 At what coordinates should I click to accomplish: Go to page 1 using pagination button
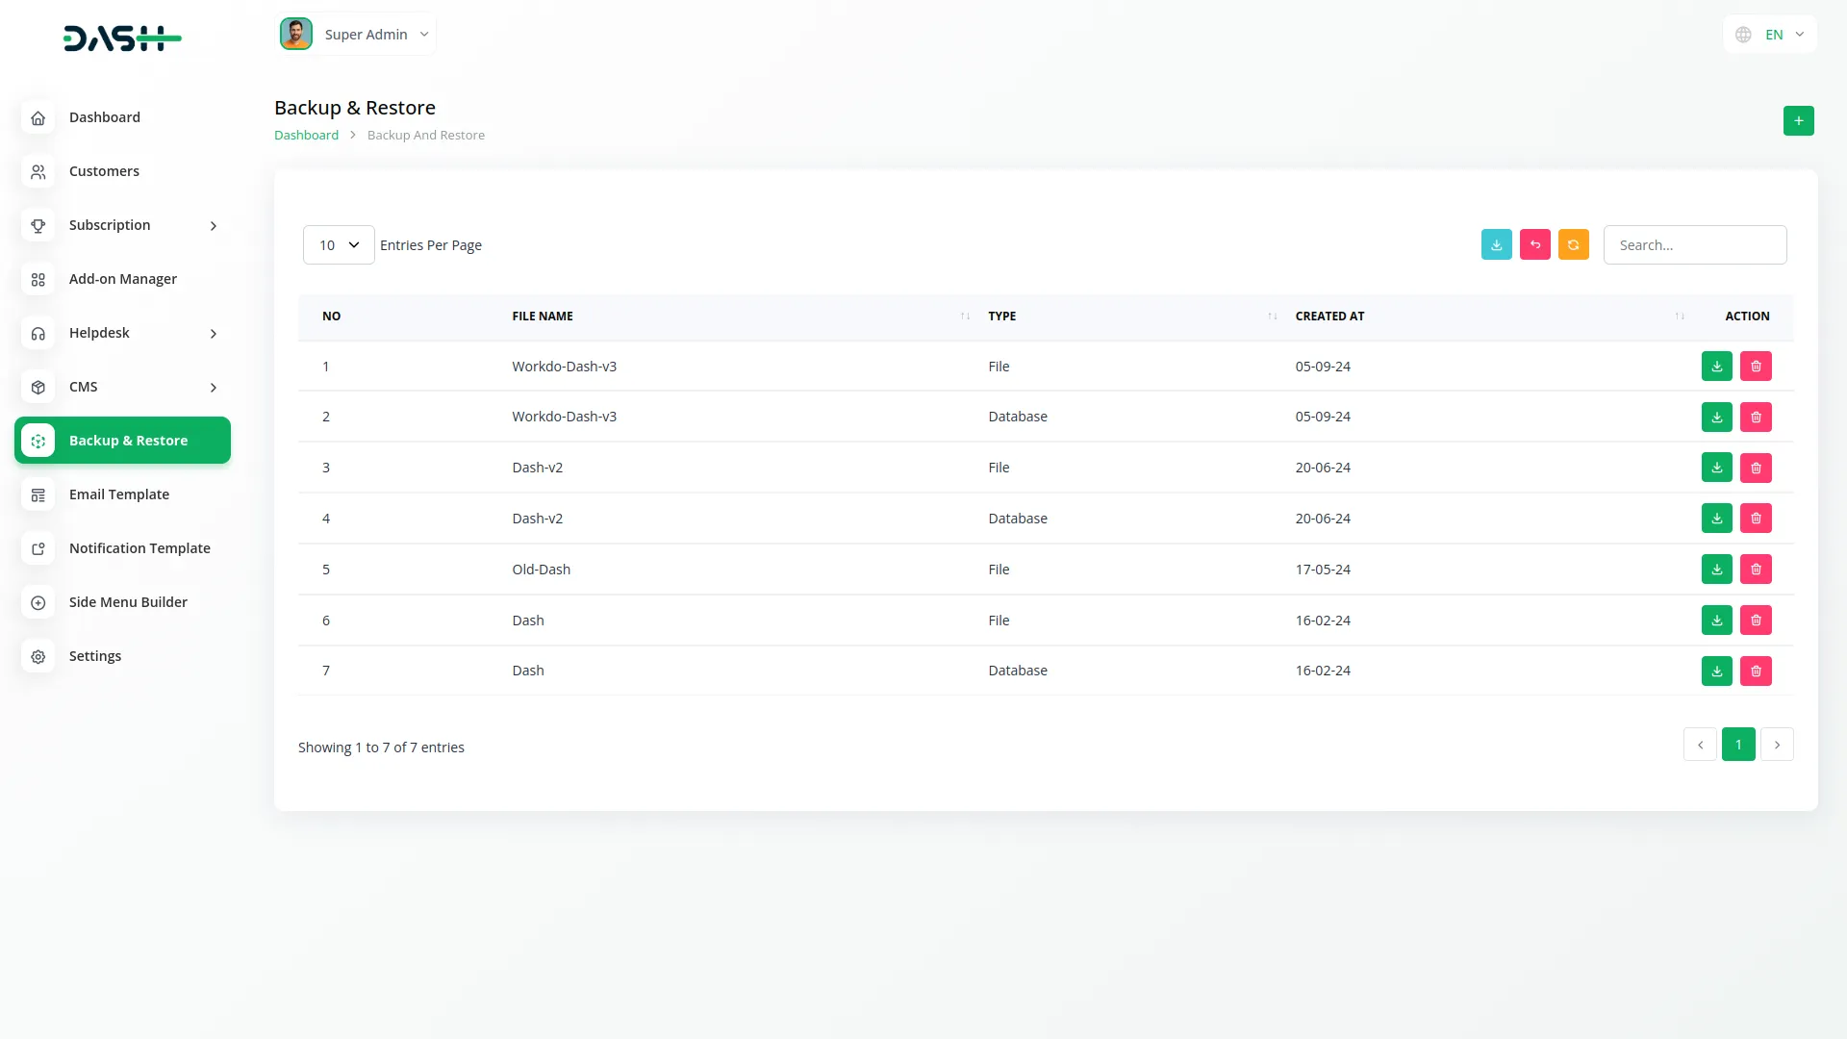click(x=1738, y=744)
